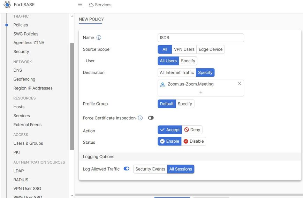Open SWG Policies in the sidebar
303x198 pixels.
tap(26, 34)
